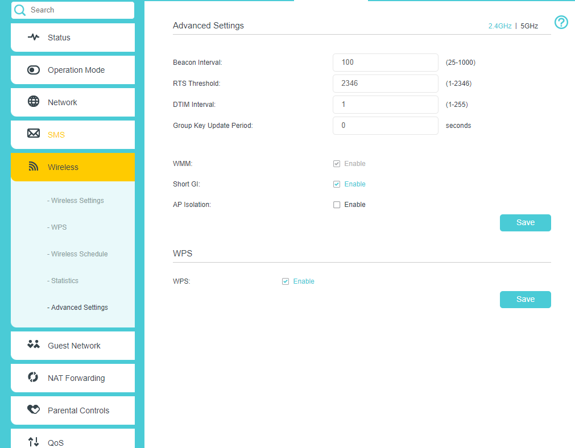Open the SMS menu
Image resolution: width=575 pixels, height=448 pixels.
(73, 135)
